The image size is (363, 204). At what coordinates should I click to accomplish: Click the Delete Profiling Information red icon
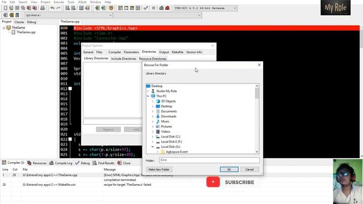point(167,8)
